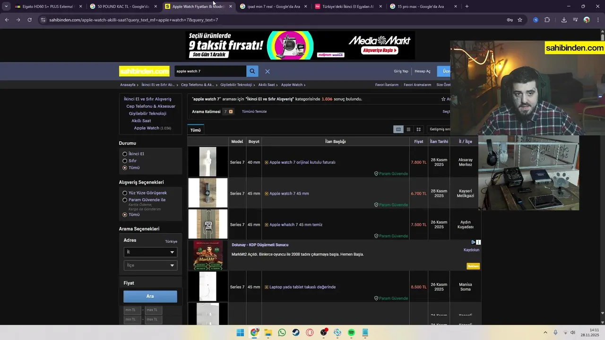Open Spotify from the taskbar
Viewport: 605px width, 340px height.
coord(352,332)
